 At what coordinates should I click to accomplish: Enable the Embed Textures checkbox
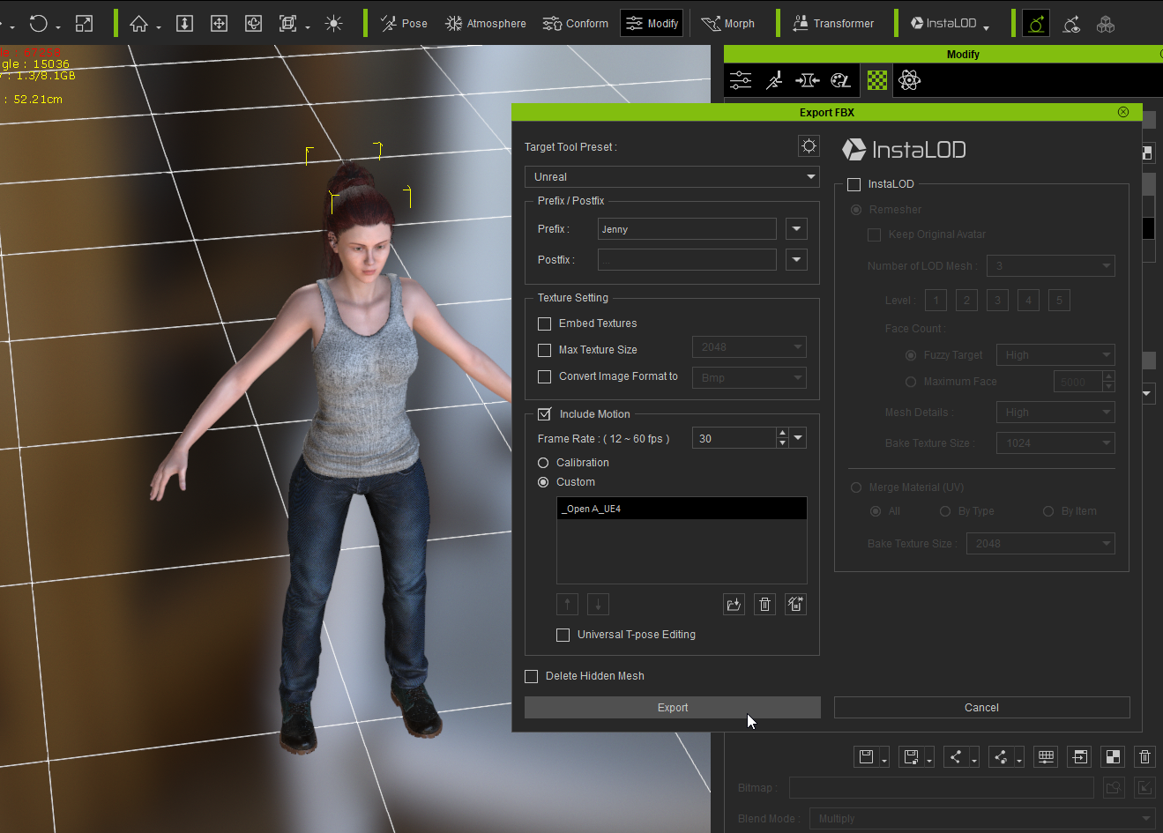point(545,324)
